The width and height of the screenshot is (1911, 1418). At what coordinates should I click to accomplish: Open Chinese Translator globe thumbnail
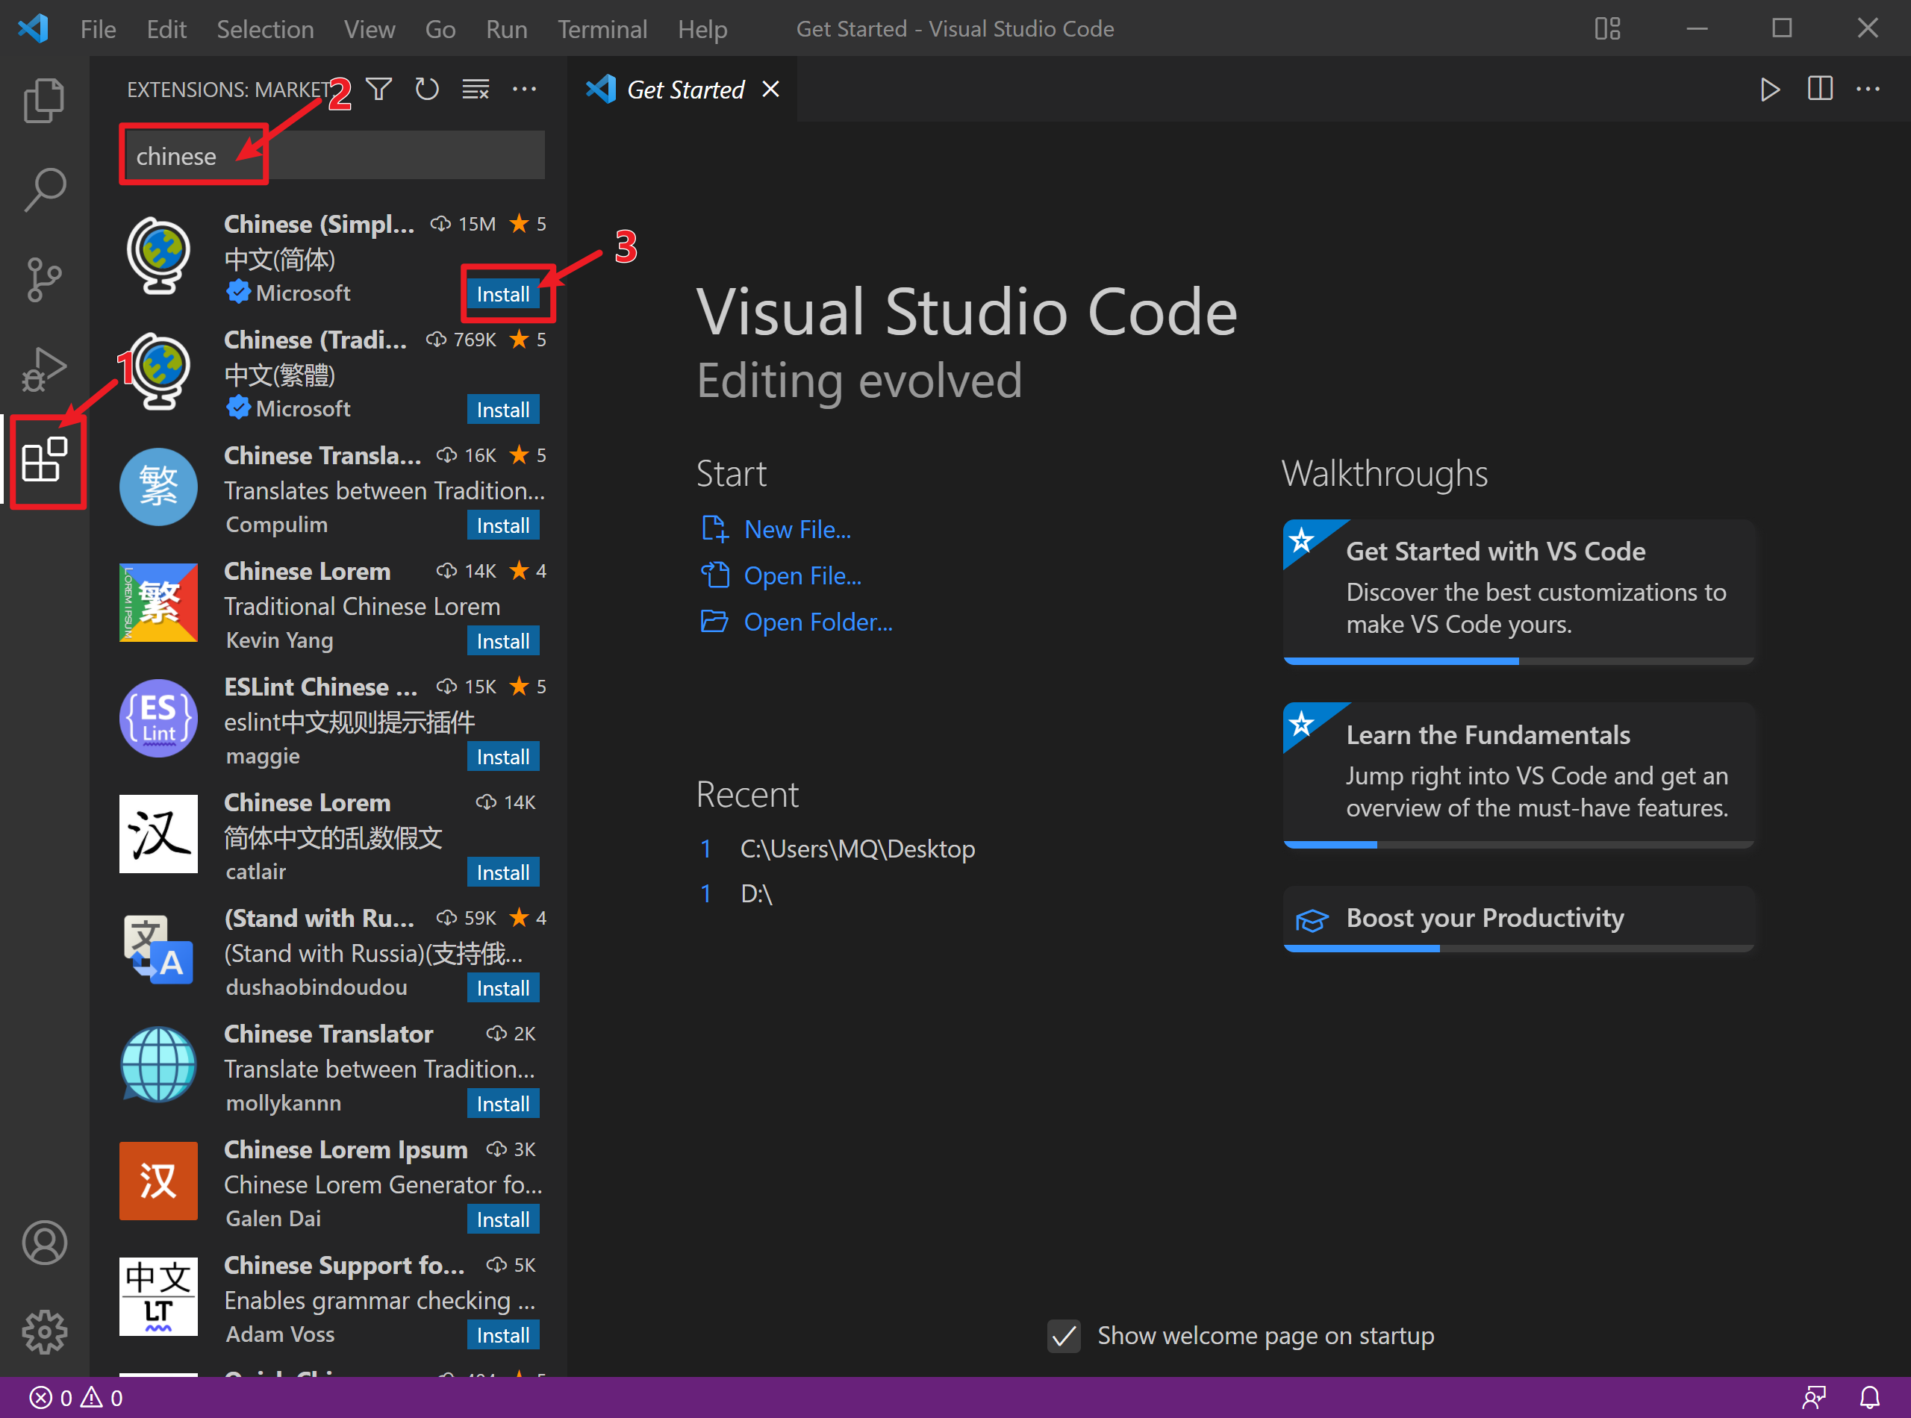158,1065
